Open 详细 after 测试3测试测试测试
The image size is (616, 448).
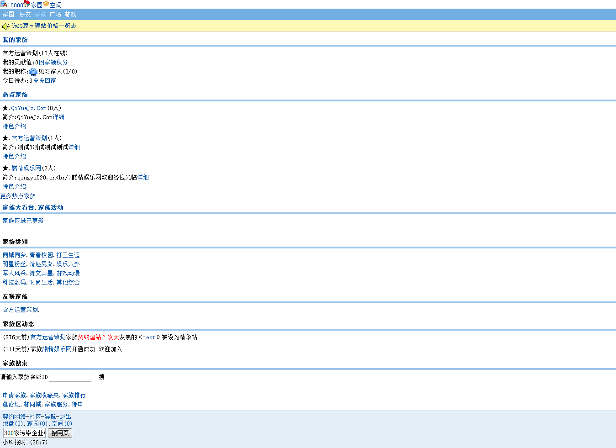74,148
